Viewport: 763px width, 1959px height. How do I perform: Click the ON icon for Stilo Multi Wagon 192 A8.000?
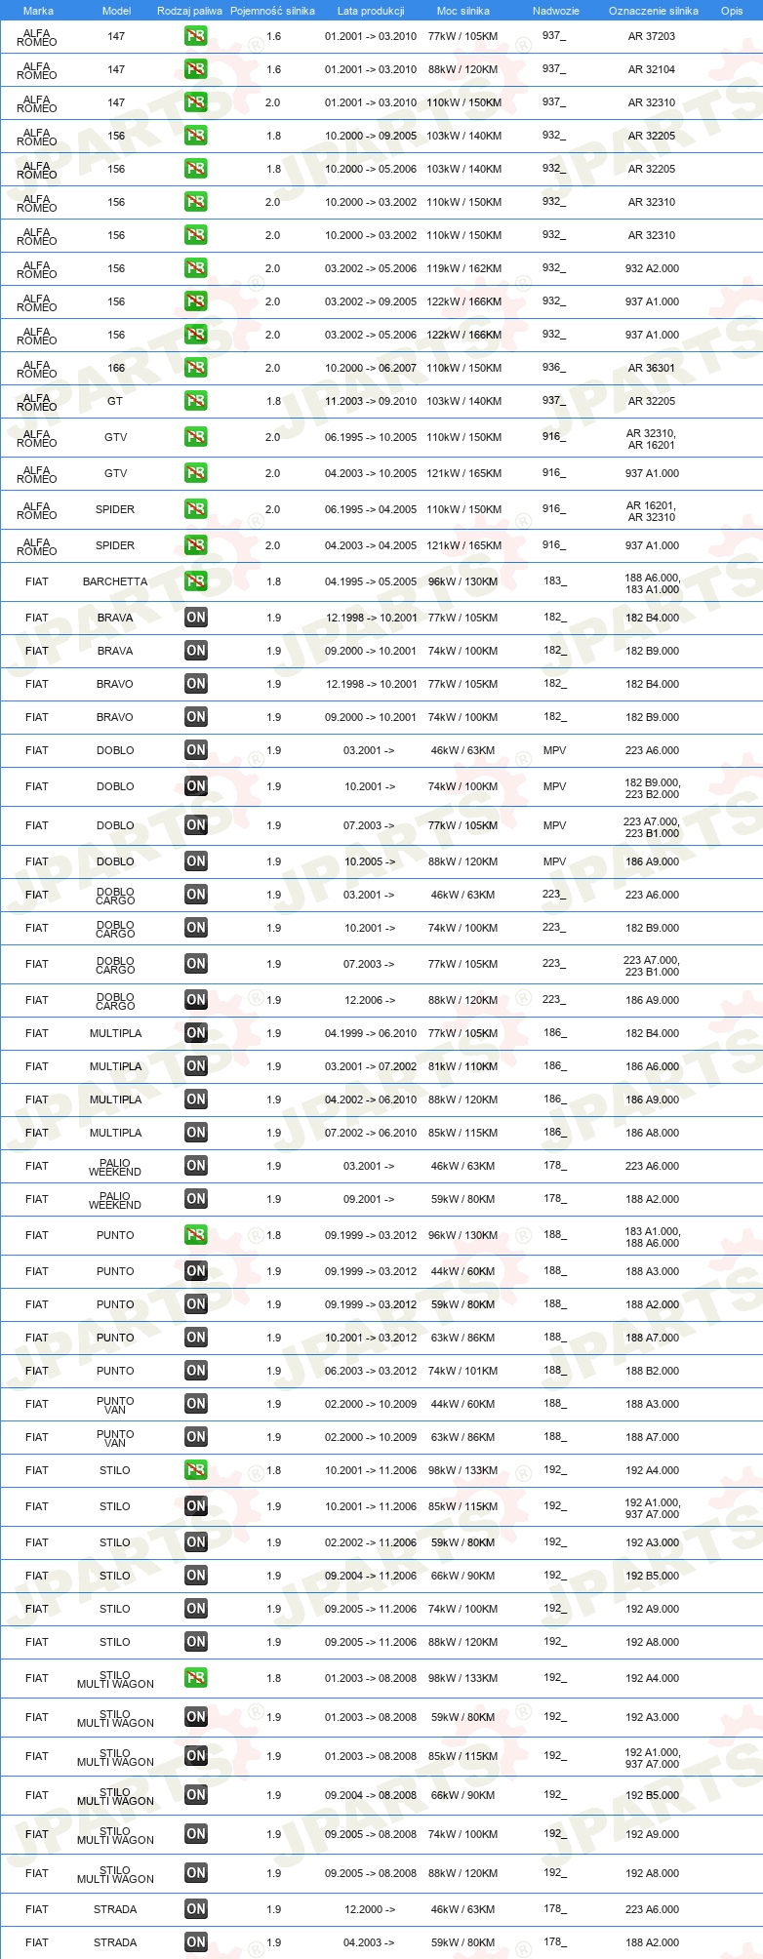(x=195, y=1873)
